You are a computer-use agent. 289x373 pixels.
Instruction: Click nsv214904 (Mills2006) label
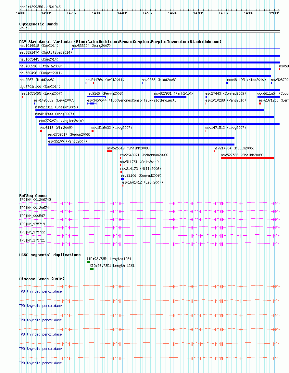(x=234, y=148)
